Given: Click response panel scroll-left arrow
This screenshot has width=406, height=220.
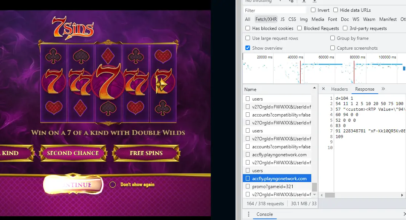Looking at the screenshot, I should click(x=322, y=195).
